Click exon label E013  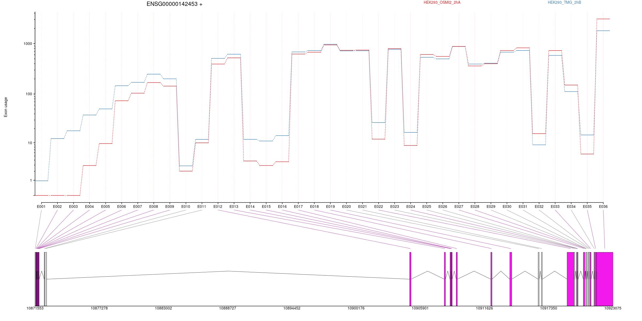point(234,207)
